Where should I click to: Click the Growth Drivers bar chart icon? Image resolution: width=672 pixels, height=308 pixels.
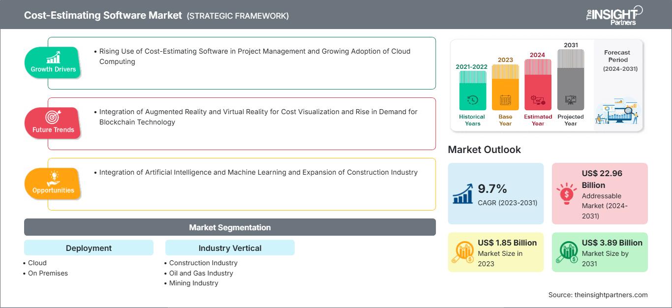(53, 57)
